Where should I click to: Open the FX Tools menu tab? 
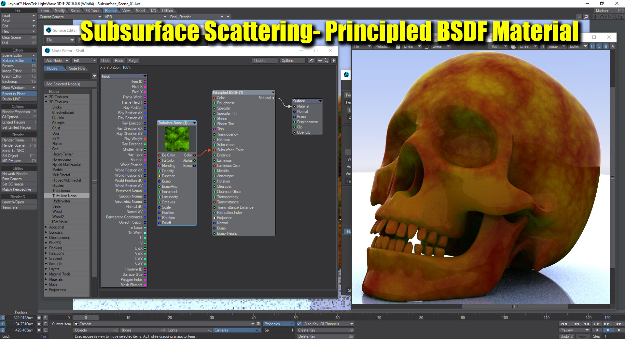tap(92, 11)
